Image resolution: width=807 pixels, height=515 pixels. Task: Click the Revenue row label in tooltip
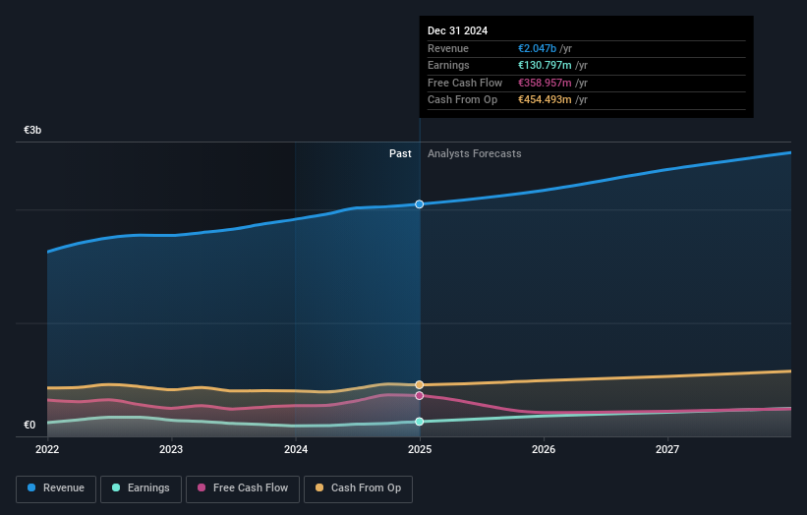(x=448, y=48)
